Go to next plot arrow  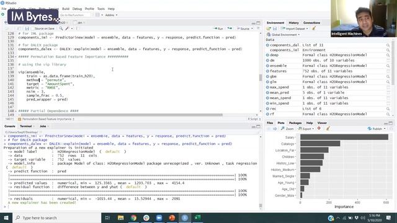pos(275,129)
